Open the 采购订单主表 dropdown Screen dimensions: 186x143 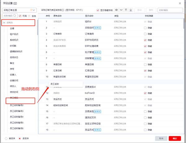pos(19,10)
